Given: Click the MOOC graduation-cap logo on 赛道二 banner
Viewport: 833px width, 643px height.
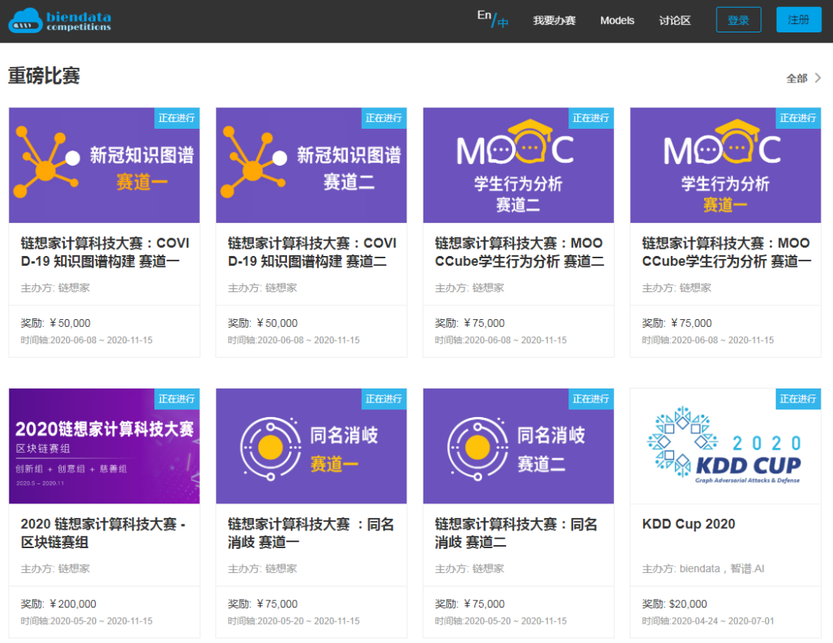Looking at the screenshot, I should pyautogui.click(x=515, y=143).
